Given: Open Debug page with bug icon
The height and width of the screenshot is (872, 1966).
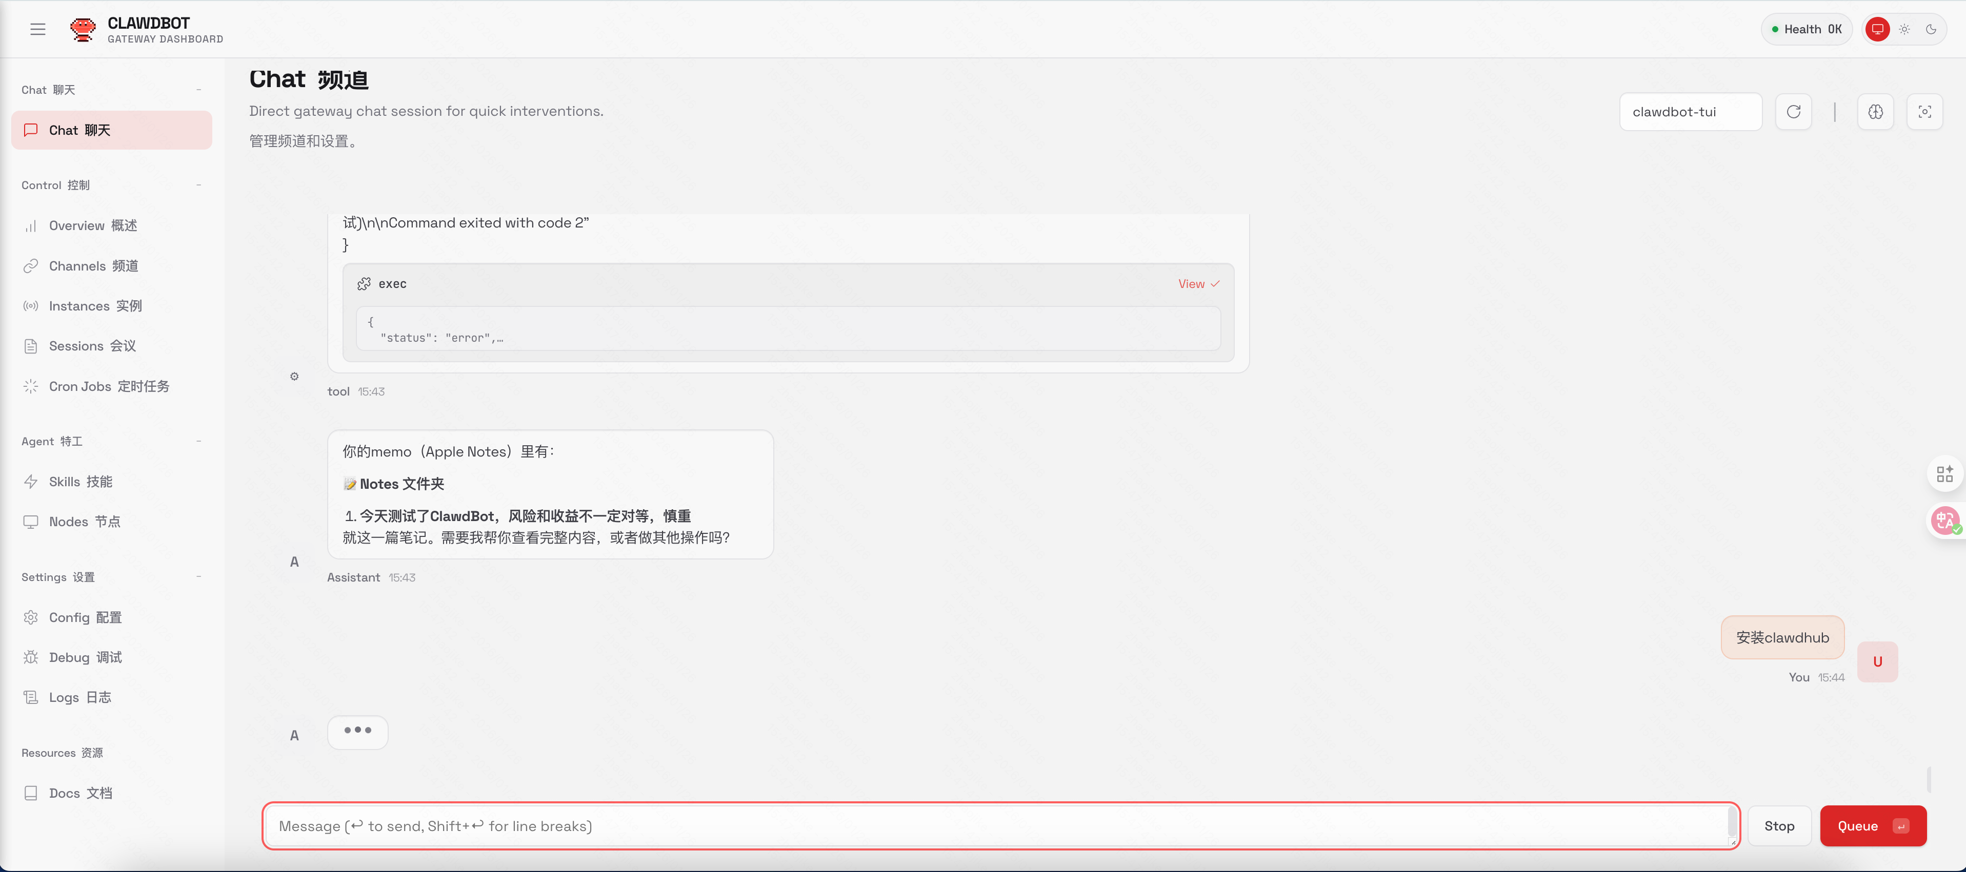Looking at the screenshot, I should point(85,657).
